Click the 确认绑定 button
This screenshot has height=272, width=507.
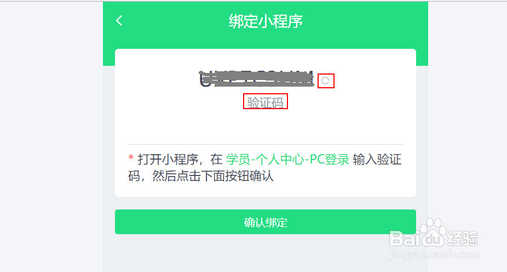point(265,222)
